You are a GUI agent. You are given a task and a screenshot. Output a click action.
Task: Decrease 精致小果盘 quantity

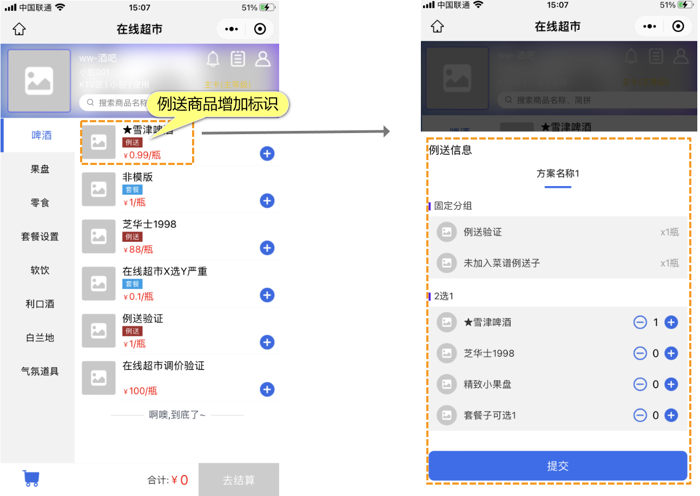pos(640,385)
